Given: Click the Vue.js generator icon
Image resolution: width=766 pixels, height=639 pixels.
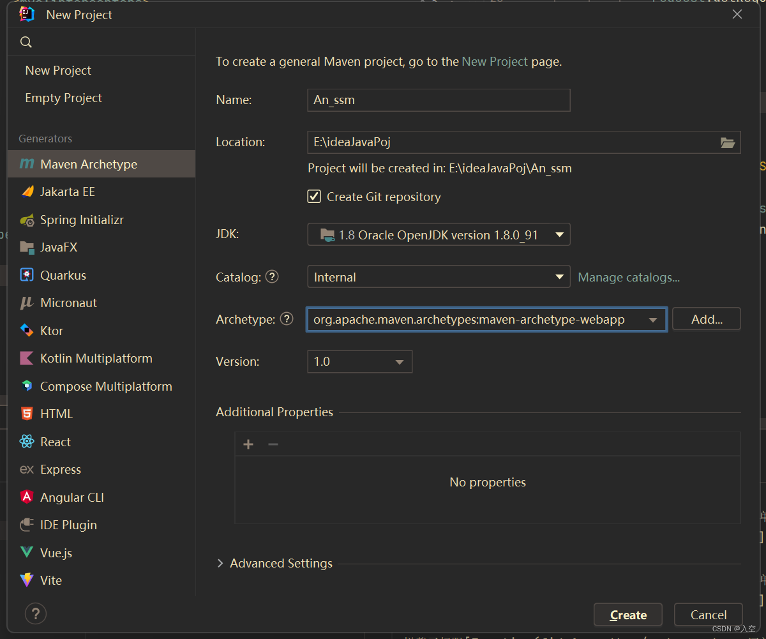Looking at the screenshot, I should click(x=27, y=553).
